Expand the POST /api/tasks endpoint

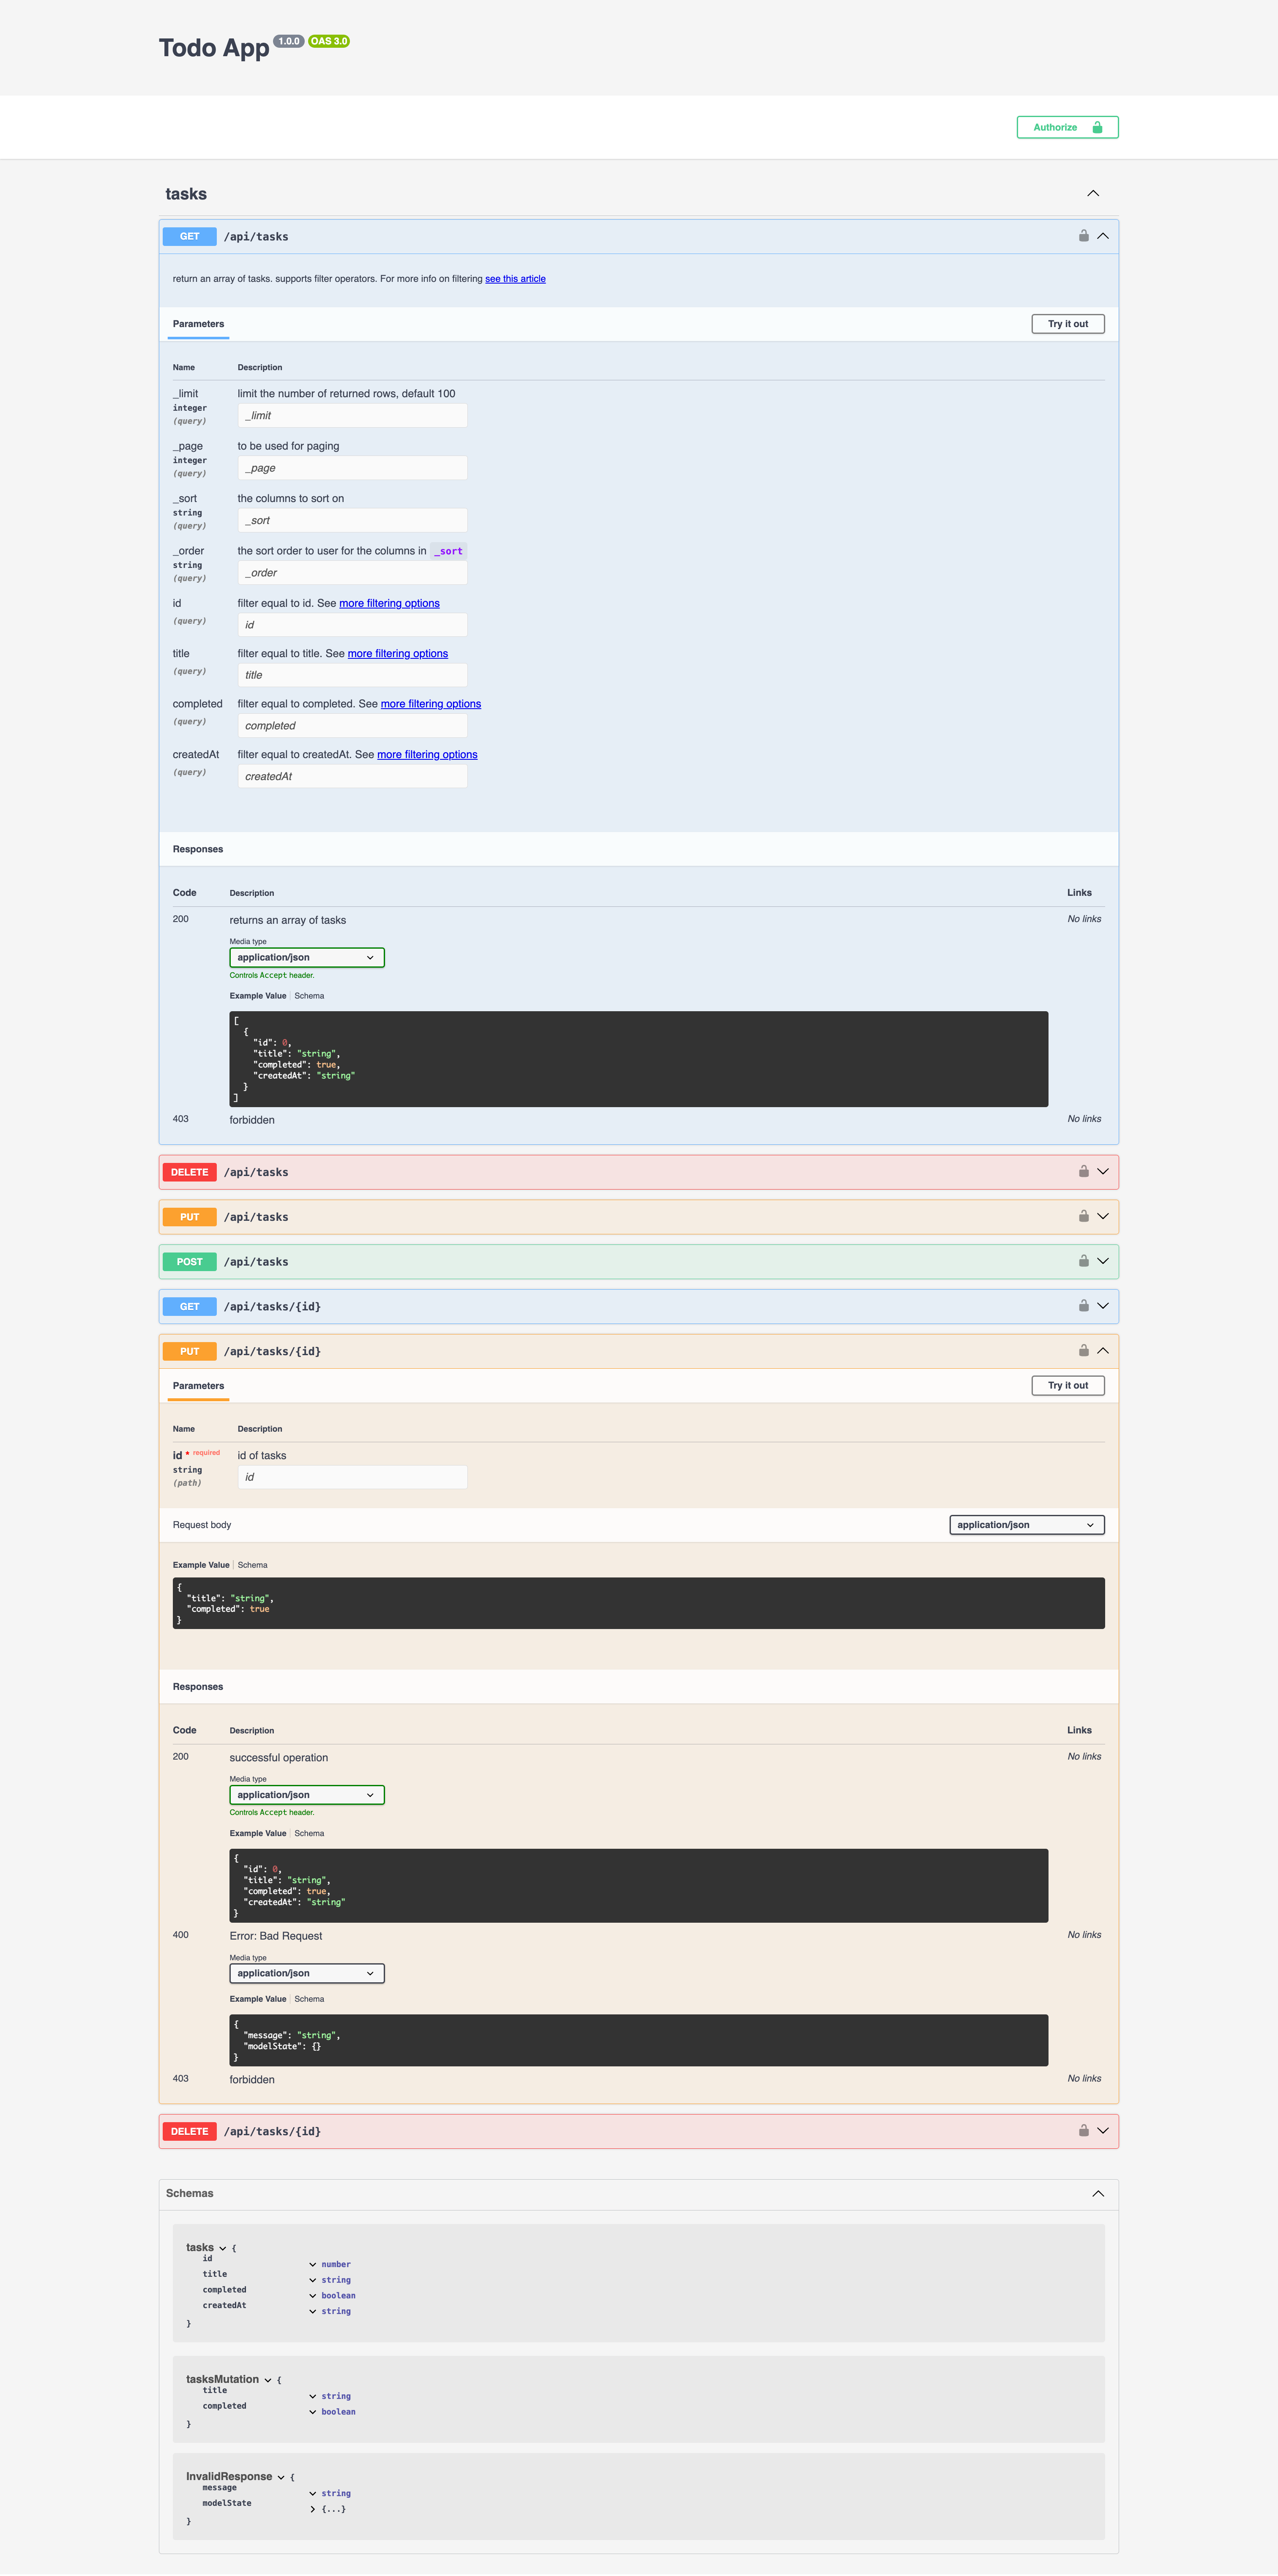tap(1103, 1261)
